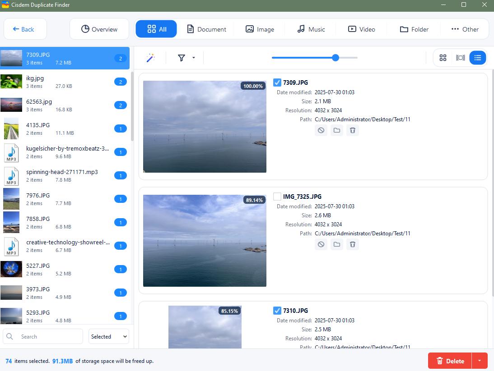Click the red Delete button

tap(450, 361)
